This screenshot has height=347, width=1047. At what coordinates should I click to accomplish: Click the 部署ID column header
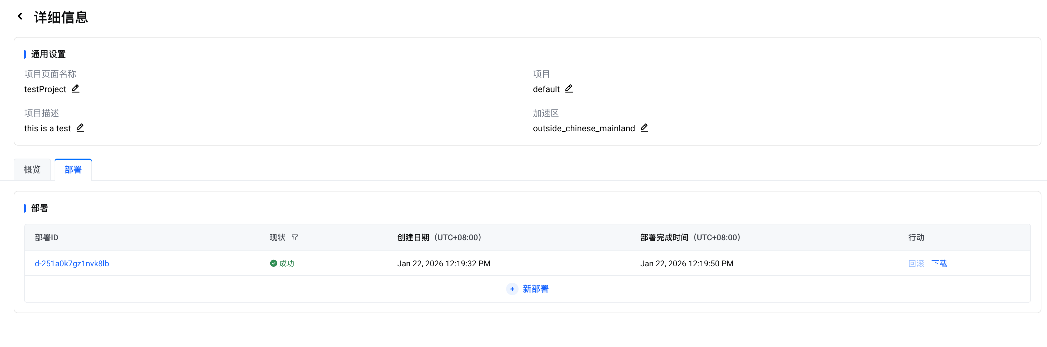click(x=46, y=237)
